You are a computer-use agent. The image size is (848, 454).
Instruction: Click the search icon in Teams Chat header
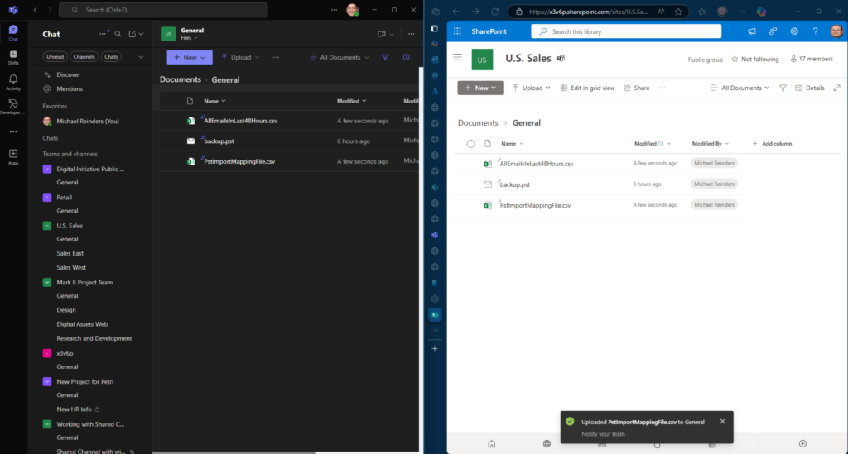pos(118,34)
